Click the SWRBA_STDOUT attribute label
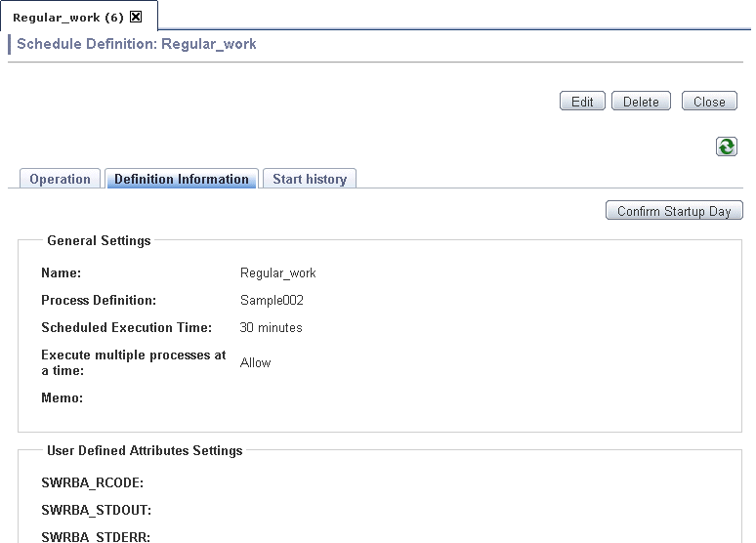 point(97,510)
